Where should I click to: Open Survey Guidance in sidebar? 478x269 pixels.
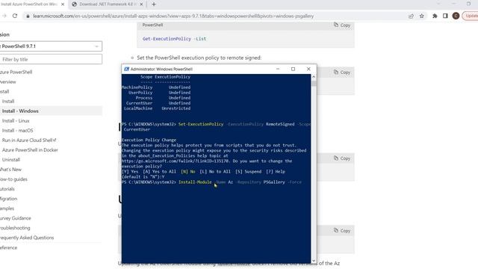pyautogui.click(x=15, y=218)
